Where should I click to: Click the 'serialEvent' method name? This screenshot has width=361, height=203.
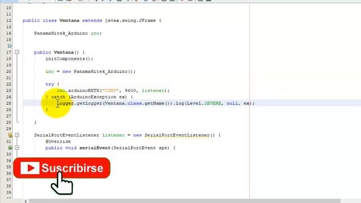click(x=95, y=148)
